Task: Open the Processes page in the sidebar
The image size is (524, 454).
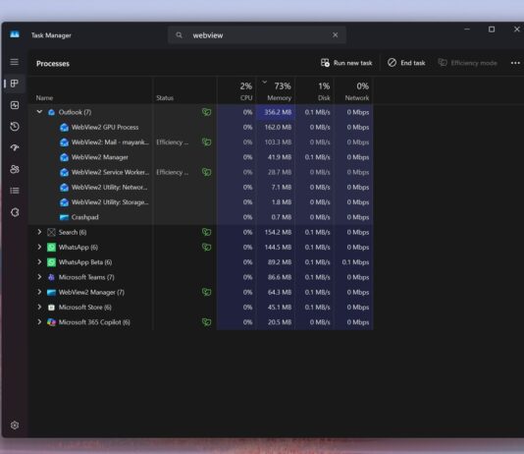Action: [15, 84]
